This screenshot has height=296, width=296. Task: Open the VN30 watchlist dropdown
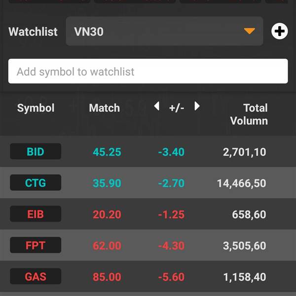pos(164,31)
